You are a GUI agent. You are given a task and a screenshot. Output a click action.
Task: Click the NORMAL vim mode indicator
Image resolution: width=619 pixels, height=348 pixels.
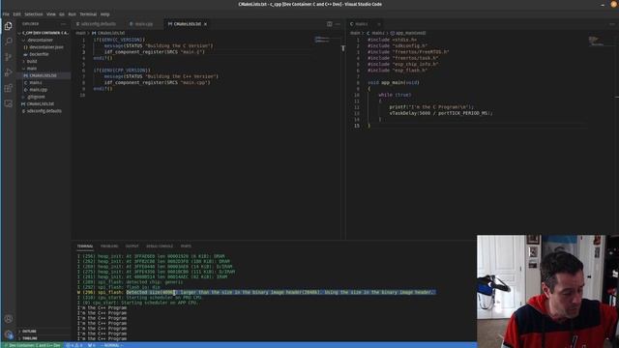pyautogui.click(x=112, y=345)
